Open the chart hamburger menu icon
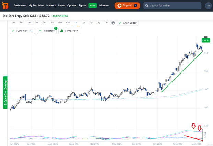Screen dimensions: 213x146 click(x=205, y=37)
